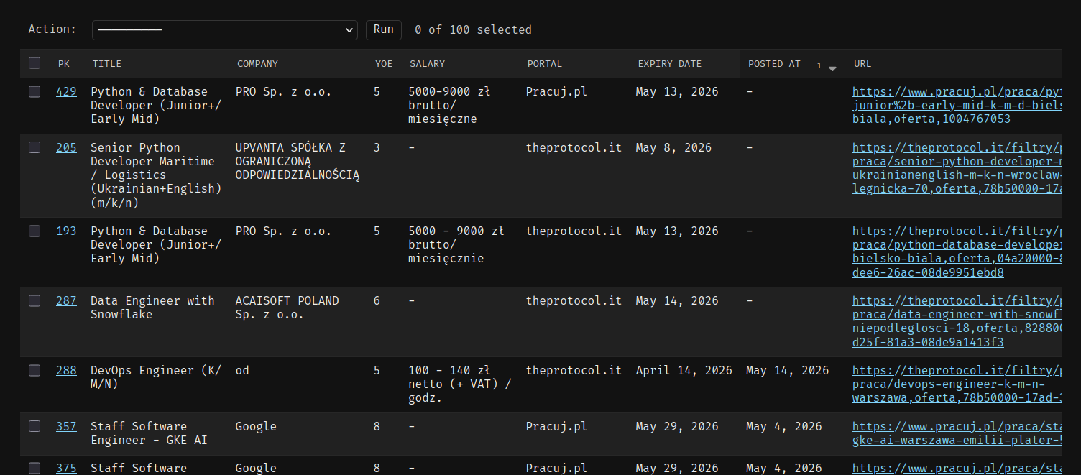1081x475 pixels.
Task: Open record 287 link
Action: click(x=66, y=300)
